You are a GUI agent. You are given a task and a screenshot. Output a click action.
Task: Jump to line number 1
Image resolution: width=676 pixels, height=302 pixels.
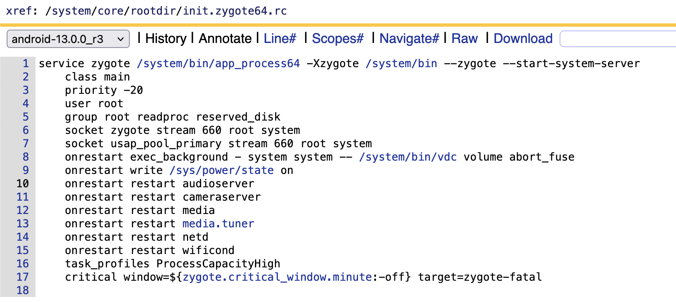pyautogui.click(x=26, y=63)
